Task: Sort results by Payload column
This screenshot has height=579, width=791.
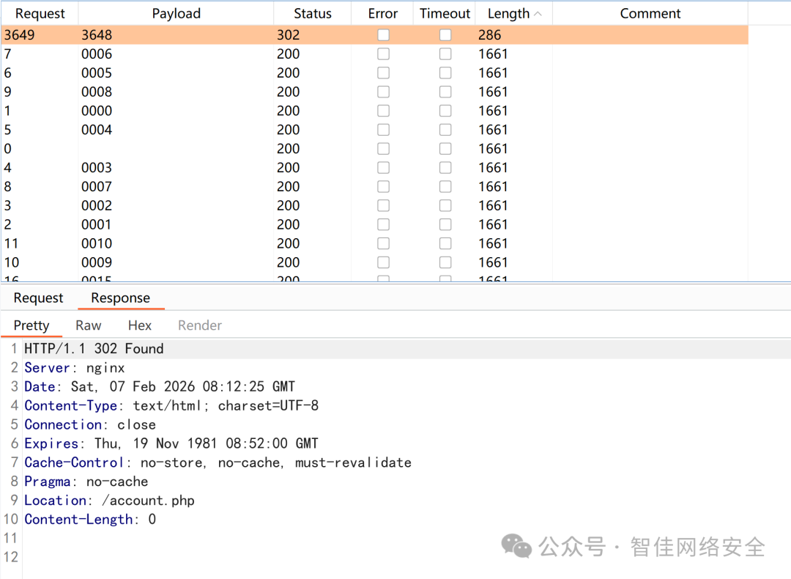Action: 176,12
